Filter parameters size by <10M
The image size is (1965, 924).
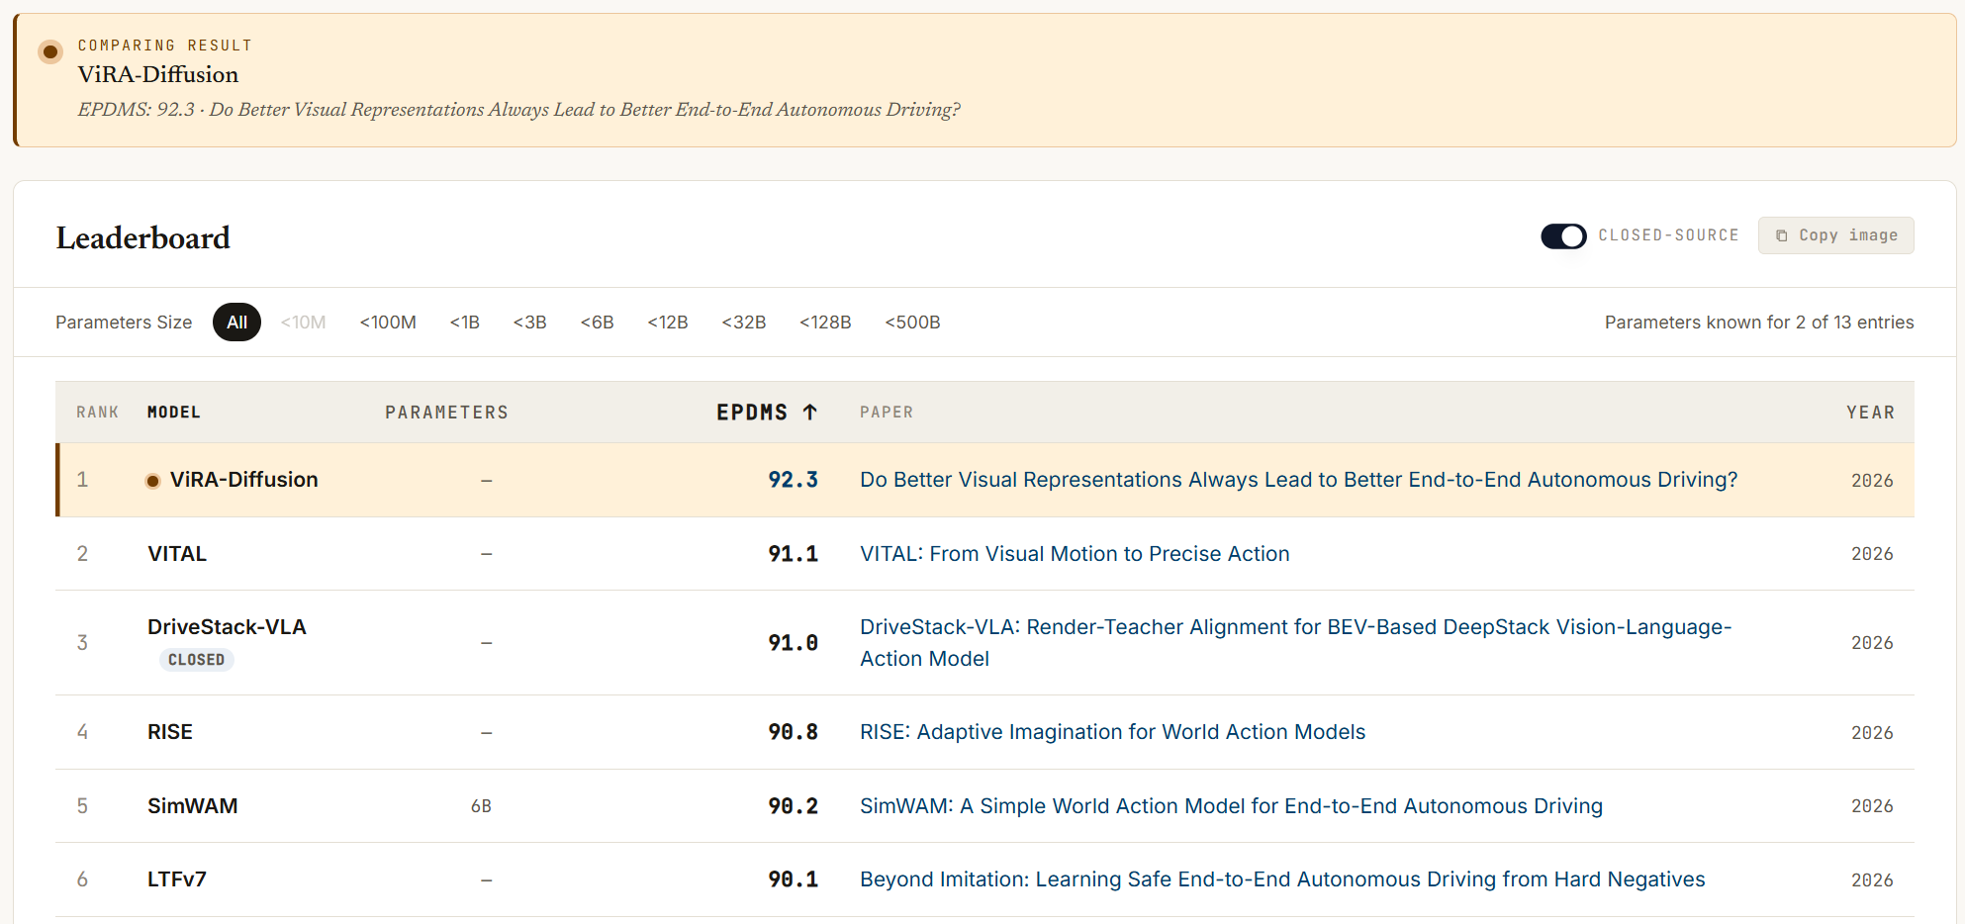tap(303, 323)
